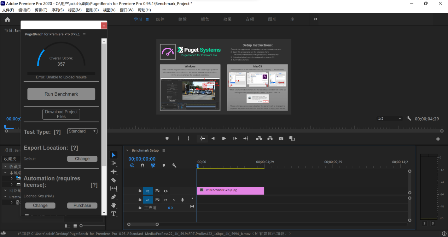Add a marker in the Program Monitor
Image resolution: width=448 pixels, height=237 pixels.
pos(167,138)
